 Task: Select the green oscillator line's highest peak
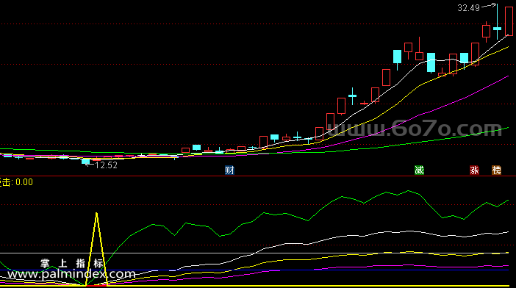point(409,191)
